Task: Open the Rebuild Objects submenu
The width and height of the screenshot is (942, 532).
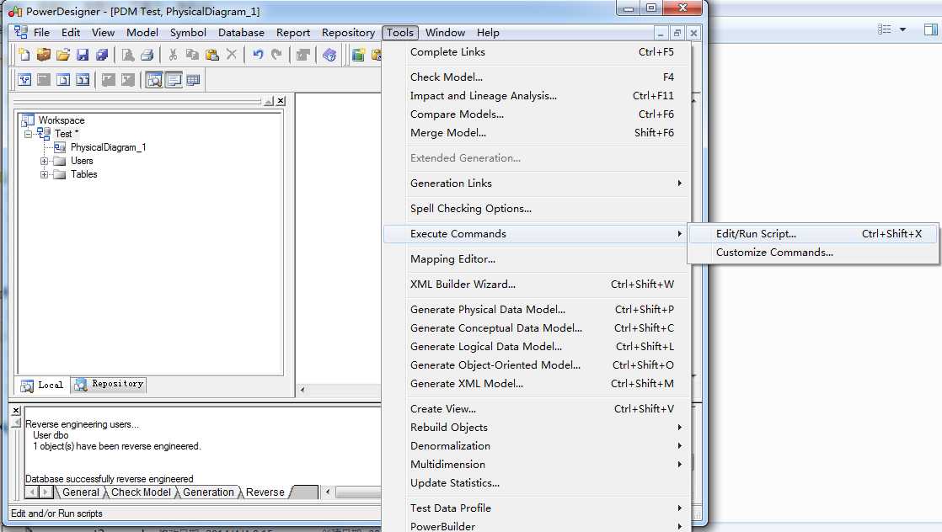Action: (537, 428)
